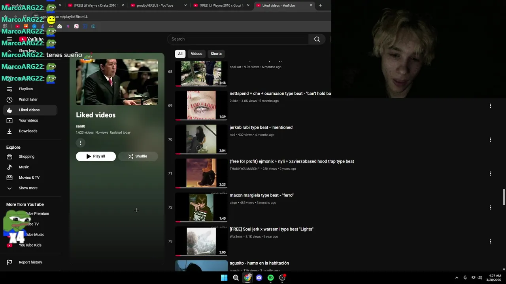Open maxon margiela type beat 'ferro' title

pyautogui.click(x=262, y=195)
